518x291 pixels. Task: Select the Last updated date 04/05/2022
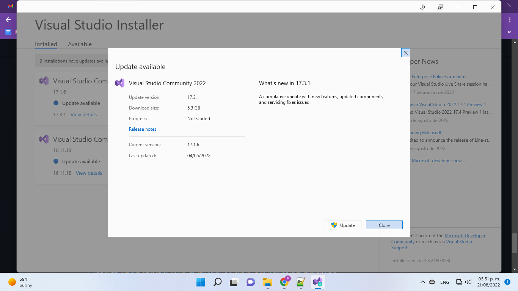click(x=199, y=156)
